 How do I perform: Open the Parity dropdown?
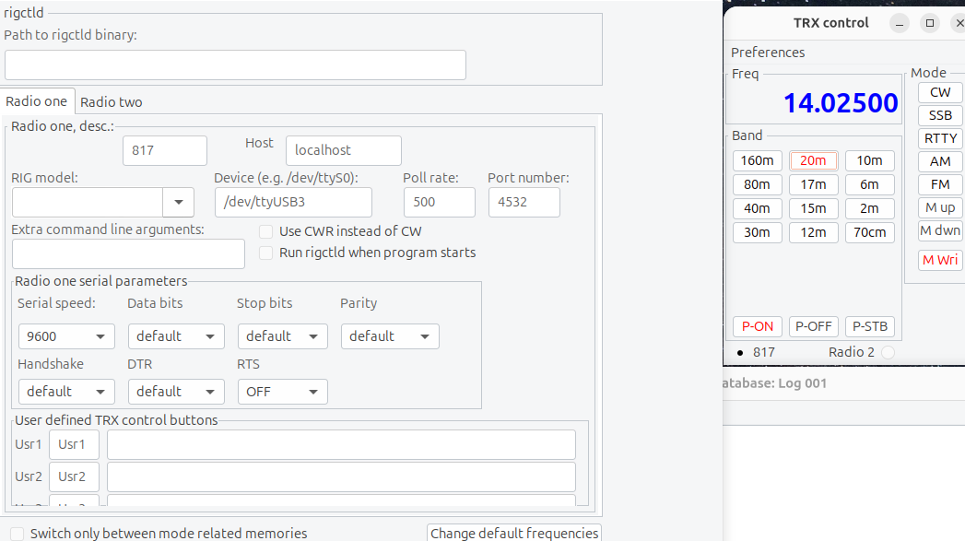pyautogui.click(x=390, y=336)
